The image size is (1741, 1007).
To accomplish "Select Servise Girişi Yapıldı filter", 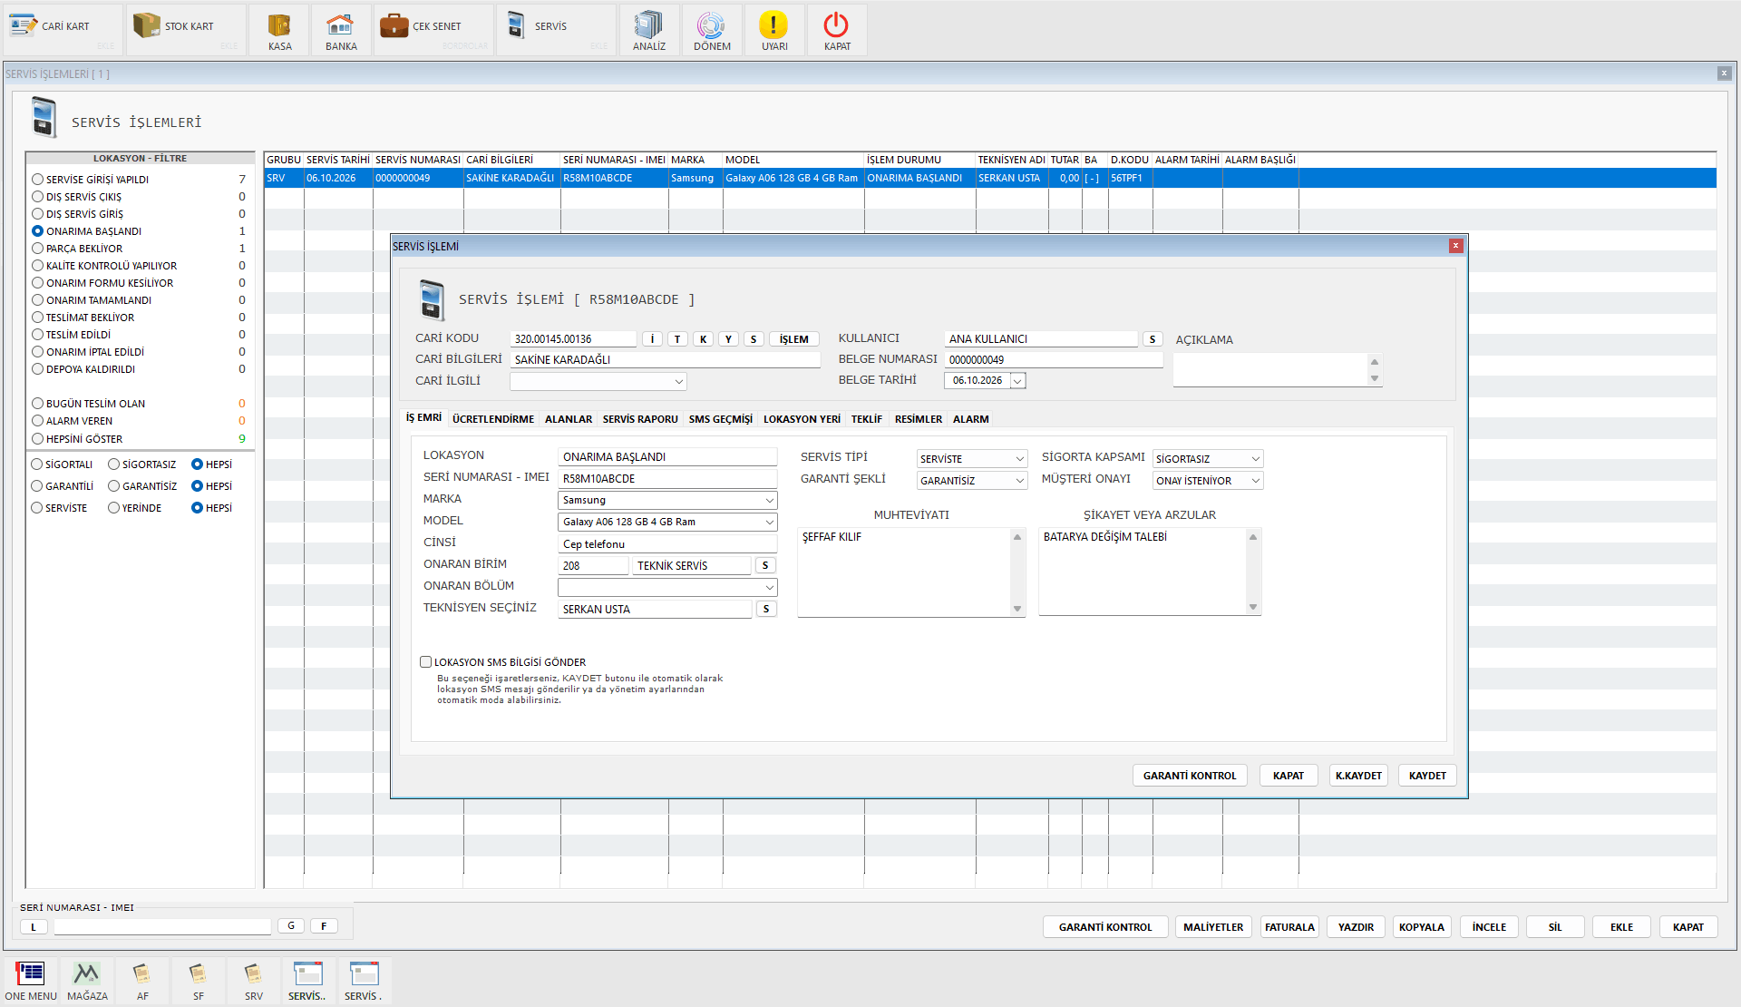I will pos(38,180).
